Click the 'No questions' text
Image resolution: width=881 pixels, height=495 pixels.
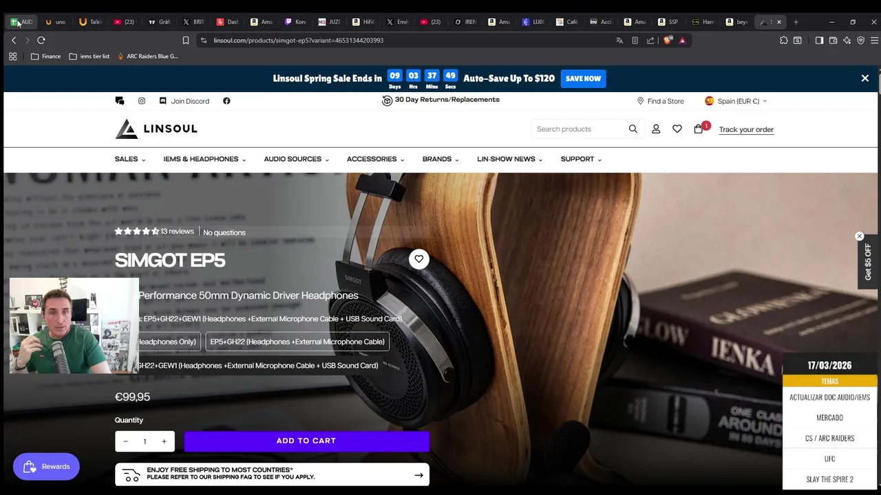coord(224,232)
